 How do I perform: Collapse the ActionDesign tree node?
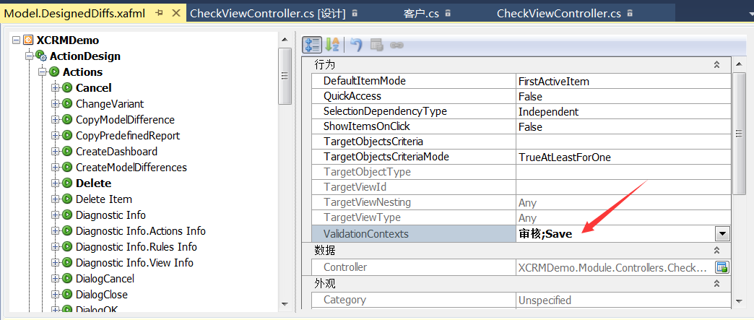pos(30,56)
